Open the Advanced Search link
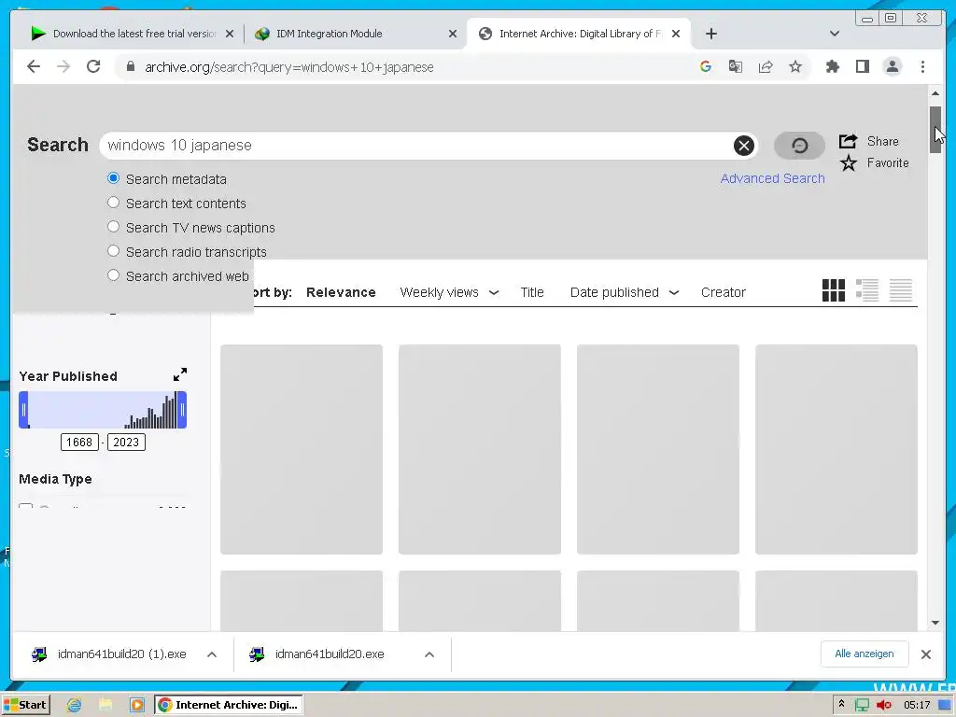 772,178
